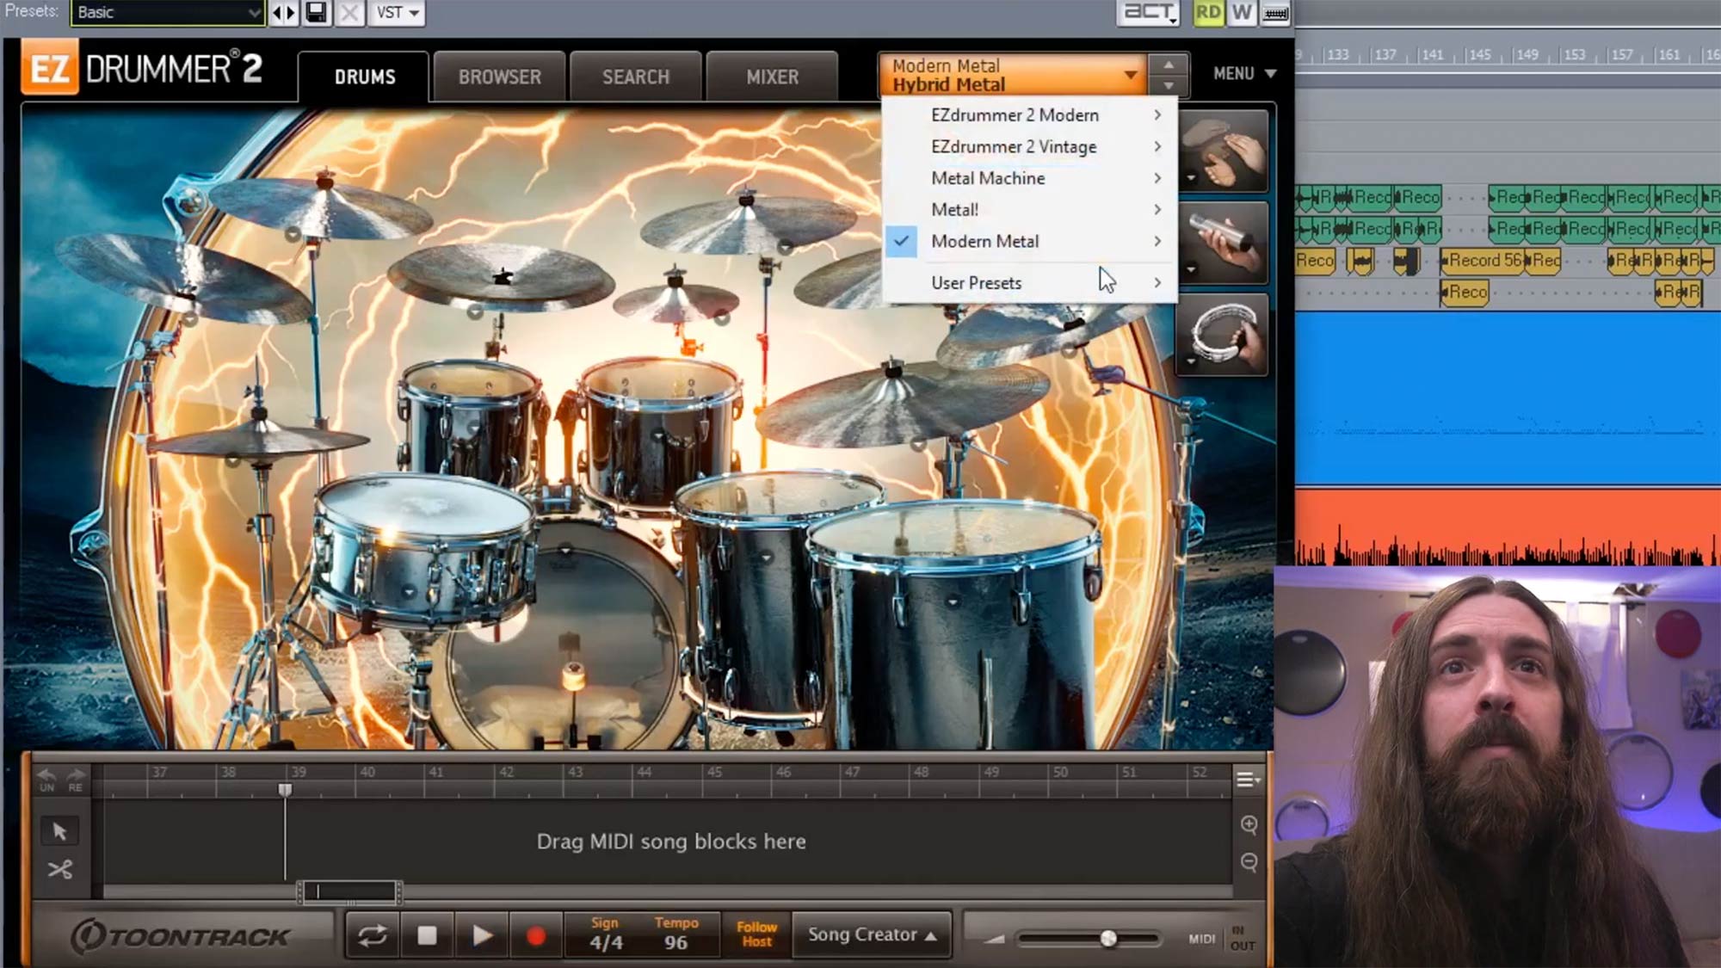Image resolution: width=1721 pixels, height=968 pixels.
Task: Expand the EZdrummer 2 Vintage submenu arrow
Action: (1157, 147)
